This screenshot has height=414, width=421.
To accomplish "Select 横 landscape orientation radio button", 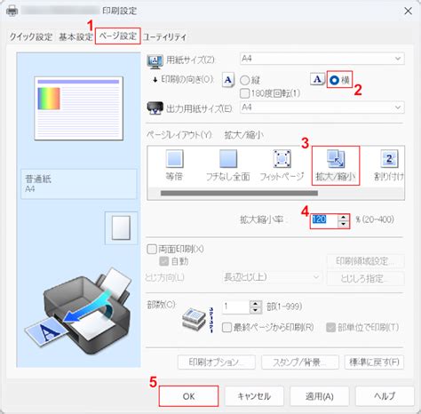I will coord(334,80).
